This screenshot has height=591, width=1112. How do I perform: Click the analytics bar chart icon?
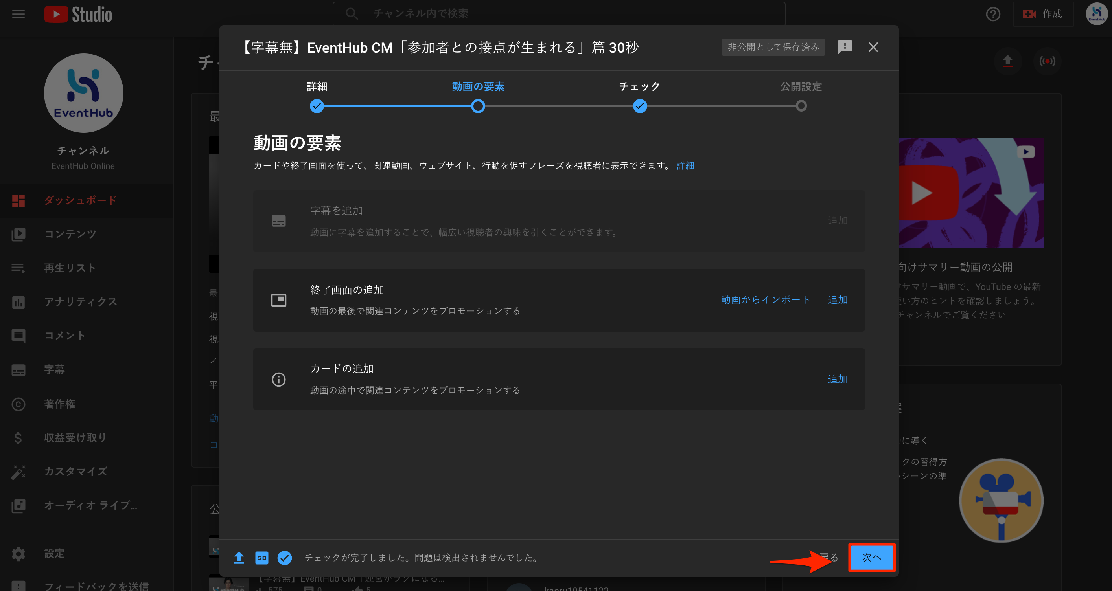(x=18, y=302)
